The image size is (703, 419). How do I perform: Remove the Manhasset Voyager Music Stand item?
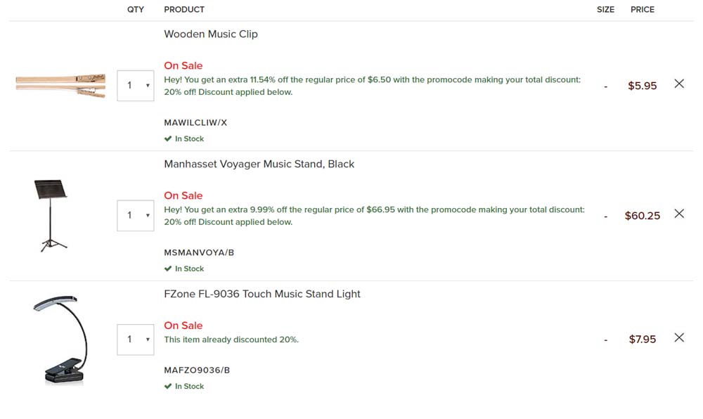coord(679,214)
